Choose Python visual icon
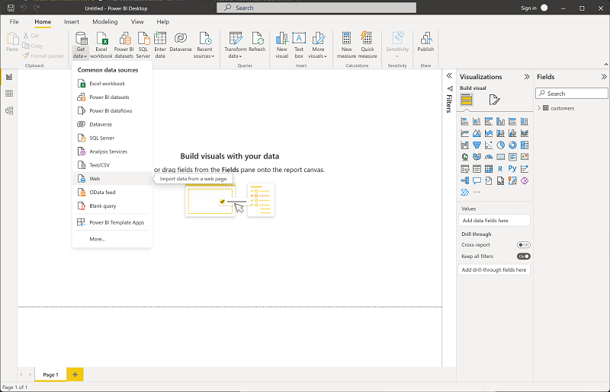Viewport: 610px width, 392px height. (x=512, y=169)
